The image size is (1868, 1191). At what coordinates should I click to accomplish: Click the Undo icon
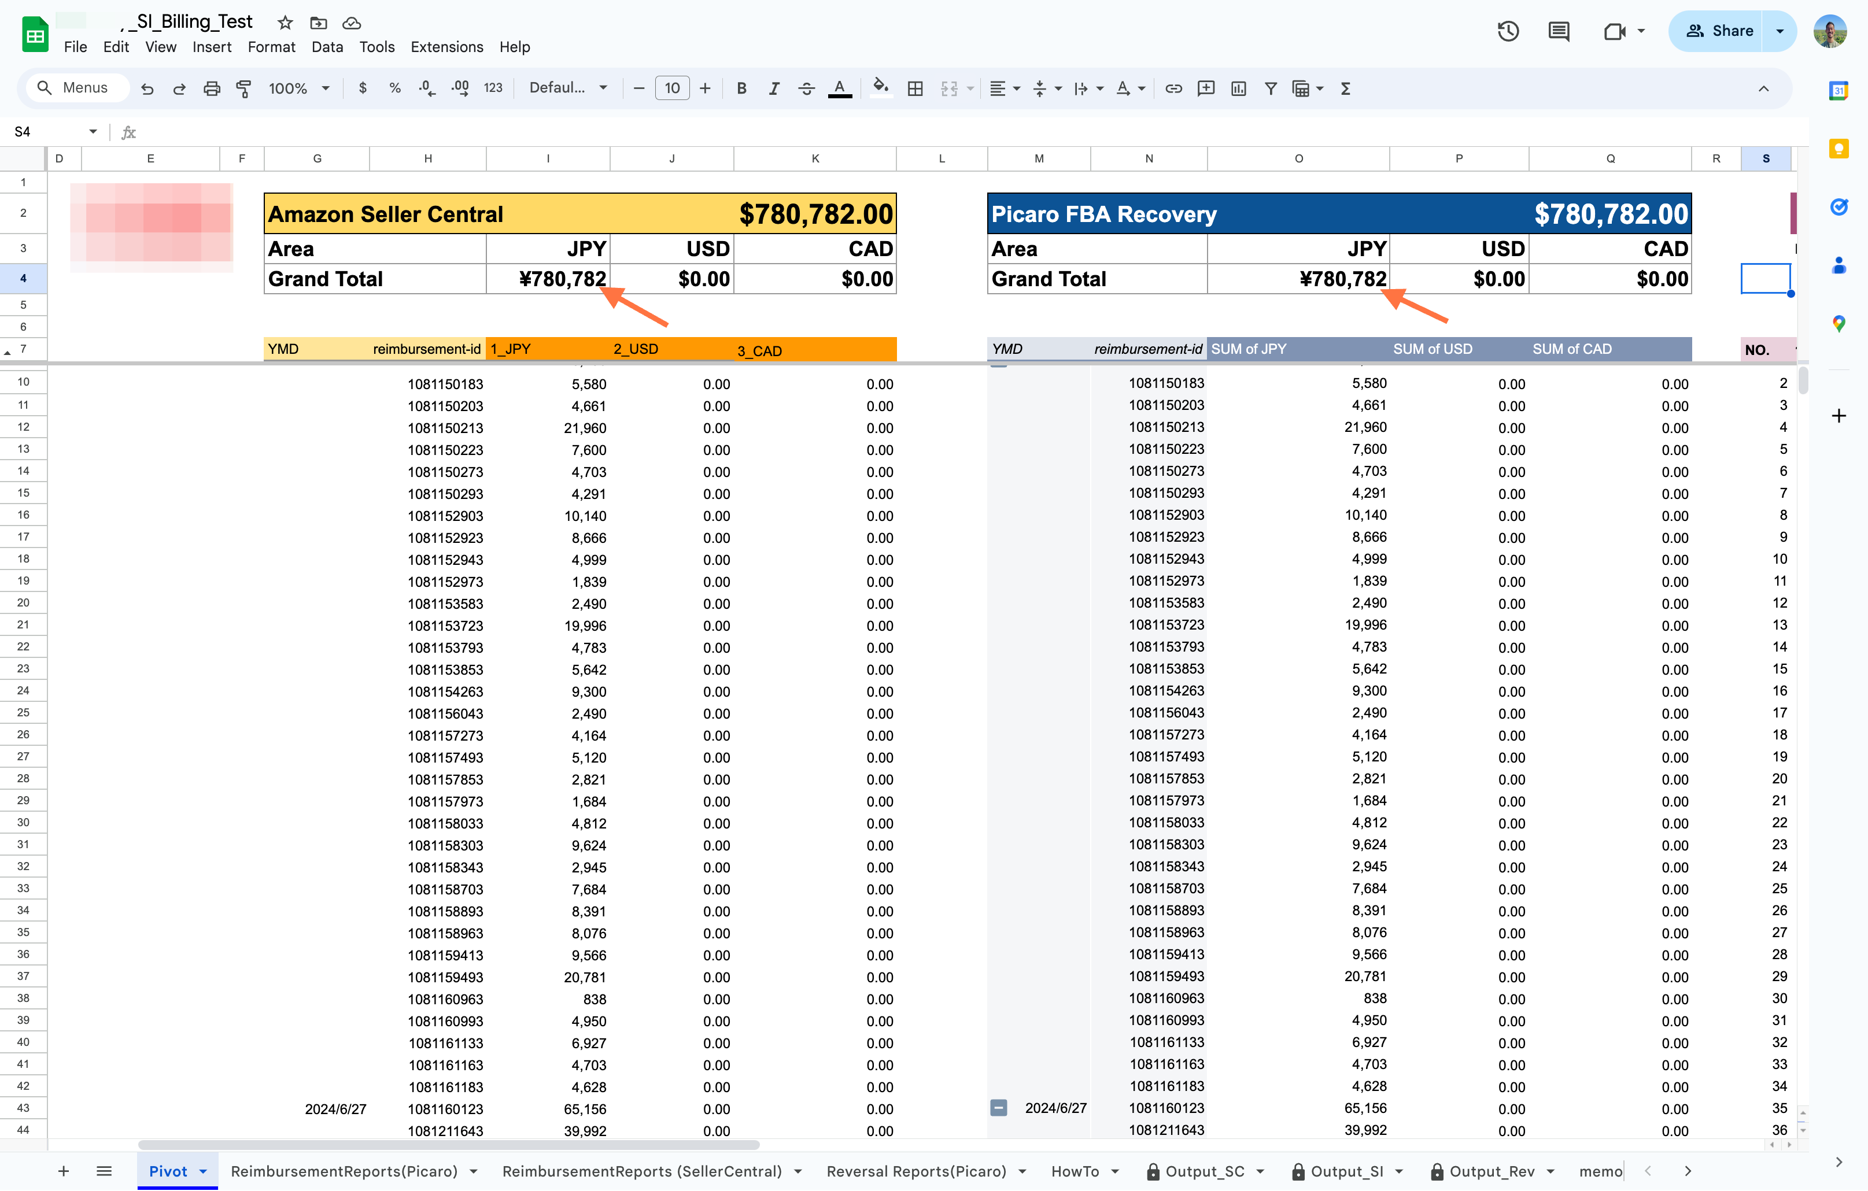pos(147,88)
